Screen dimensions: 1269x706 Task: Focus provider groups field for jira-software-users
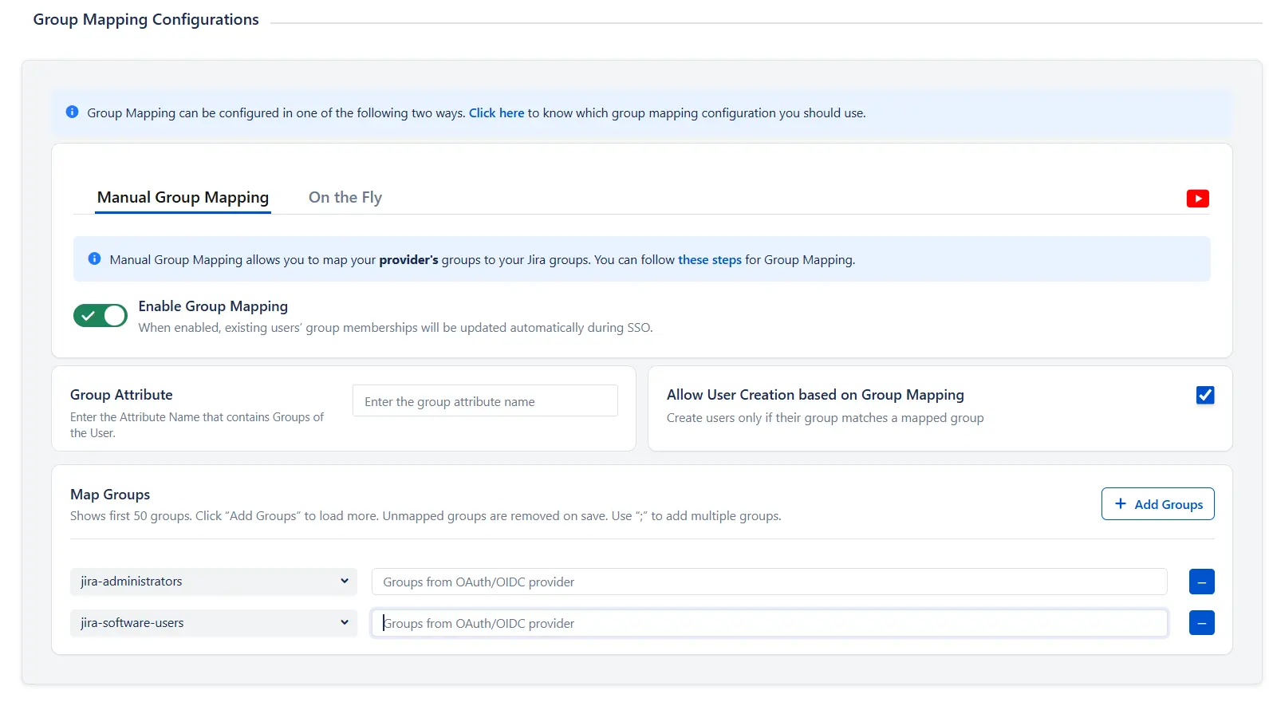tap(770, 623)
